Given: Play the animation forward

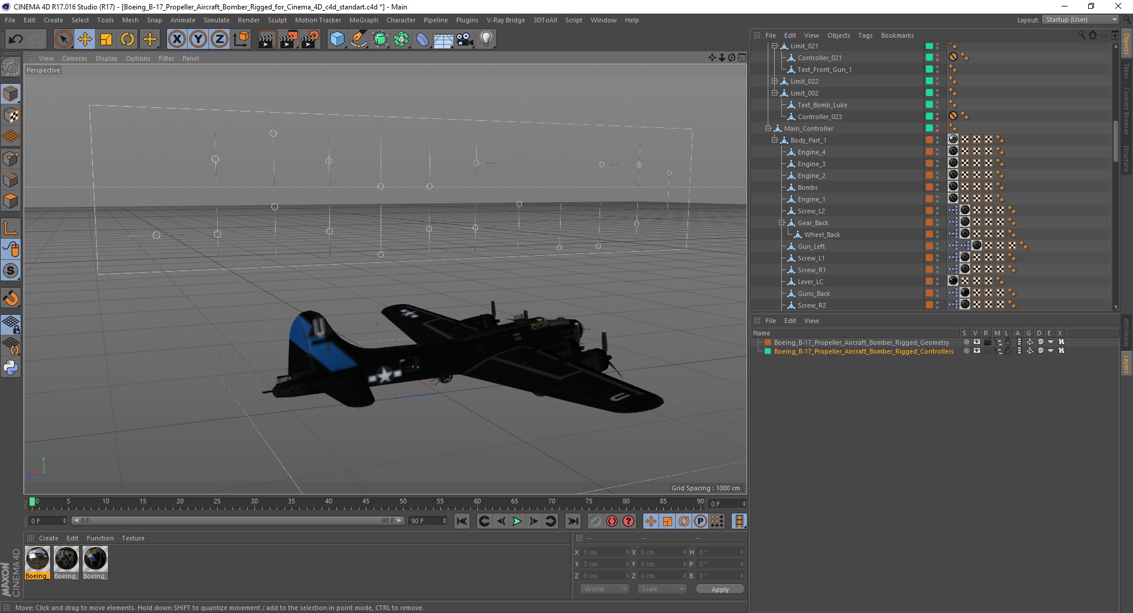Looking at the screenshot, I should point(517,521).
